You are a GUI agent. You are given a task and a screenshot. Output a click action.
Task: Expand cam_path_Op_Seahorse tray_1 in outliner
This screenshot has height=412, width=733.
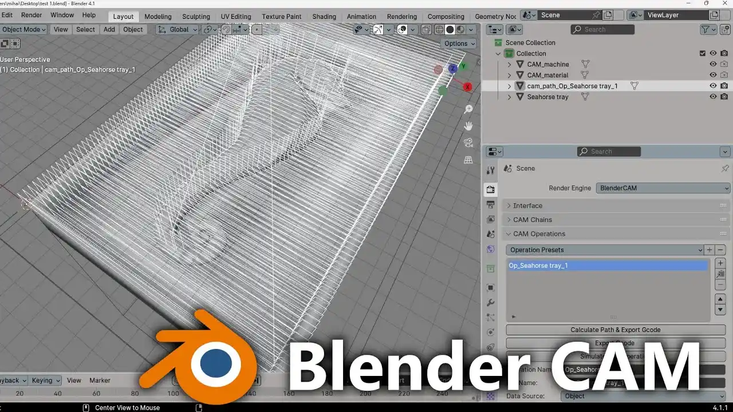509,86
